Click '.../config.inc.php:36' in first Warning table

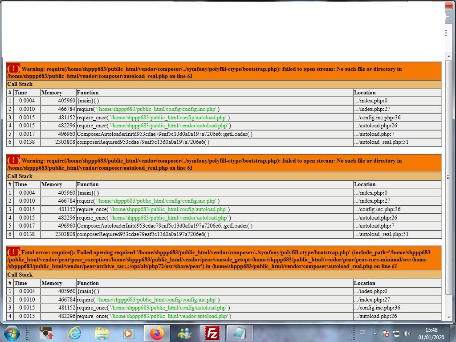(377, 118)
